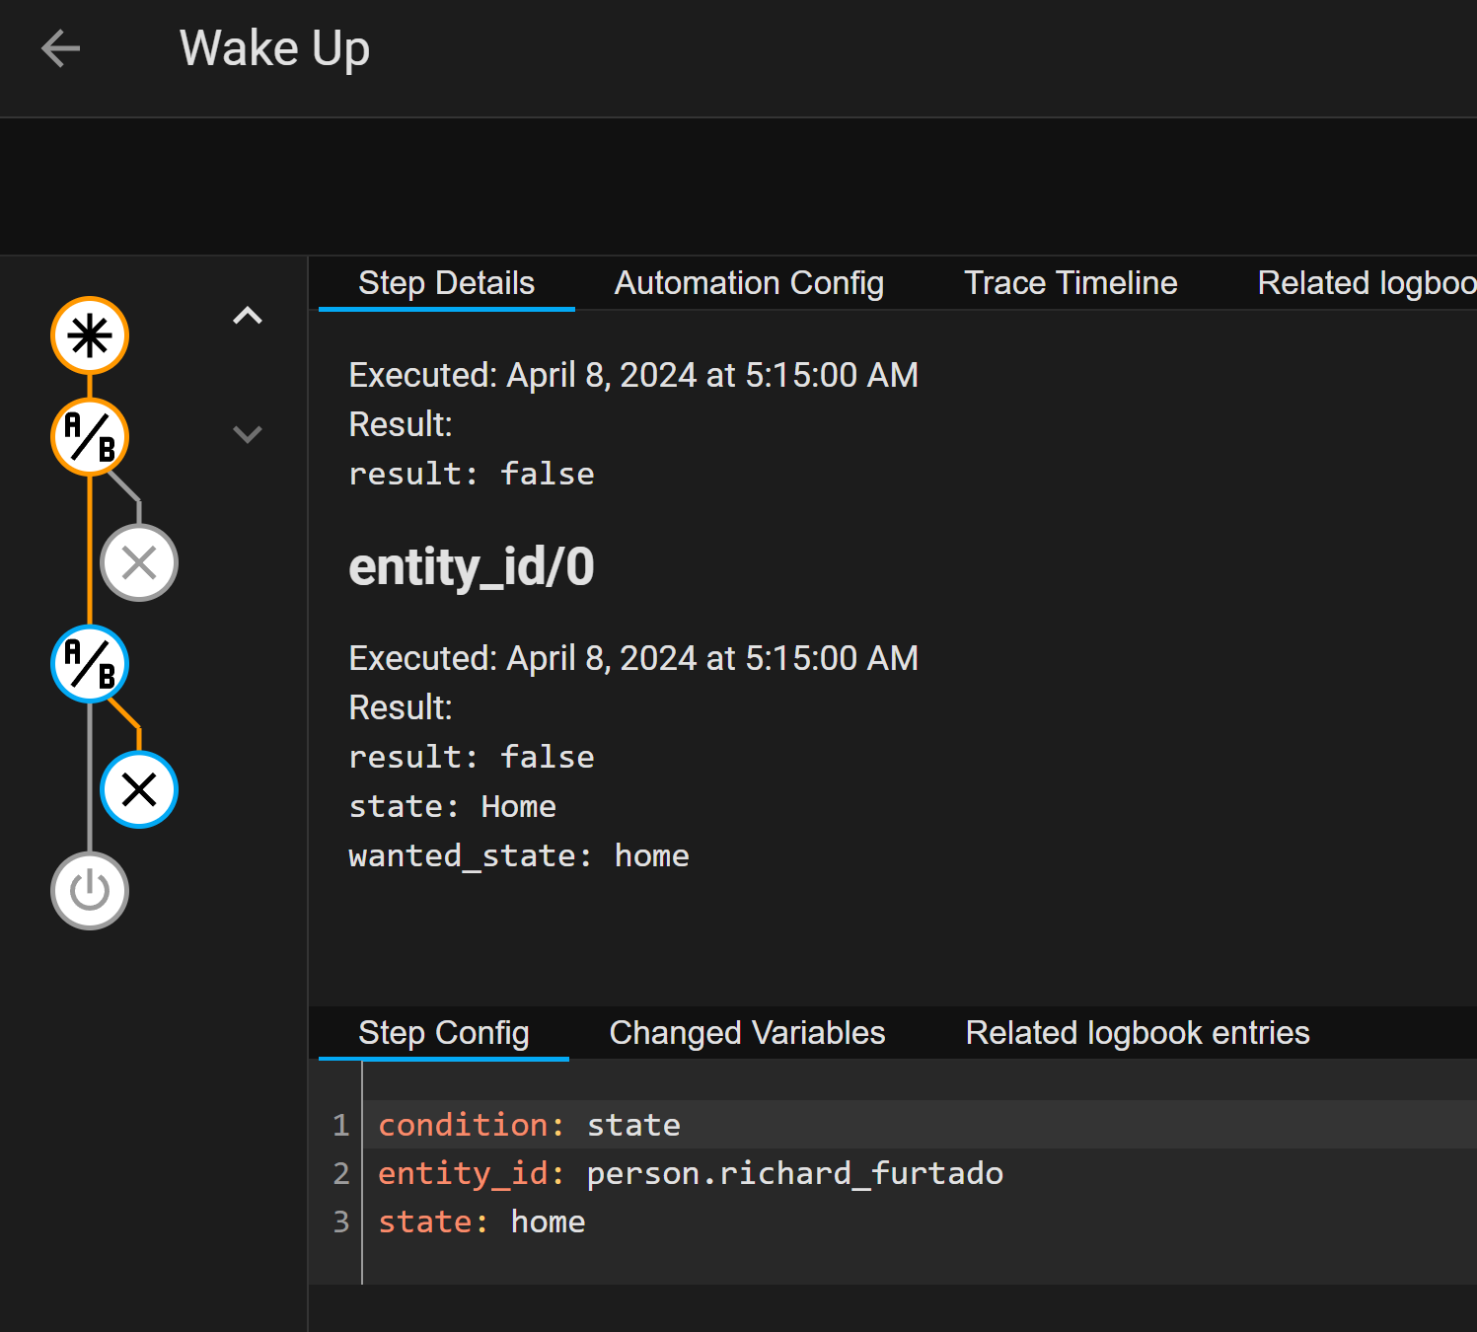The height and width of the screenshot is (1332, 1477).
Task: Select the grey stop (X) node
Action: coord(138,562)
